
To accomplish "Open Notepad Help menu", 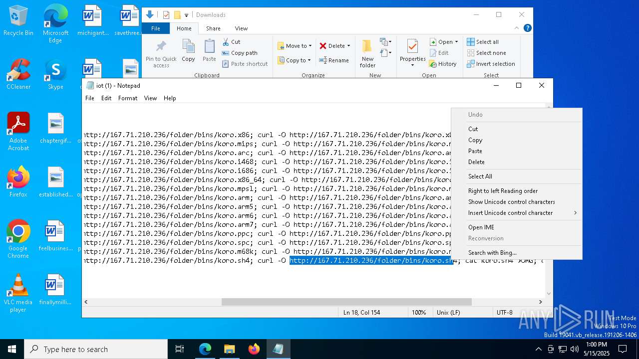I will coord(170,98).
